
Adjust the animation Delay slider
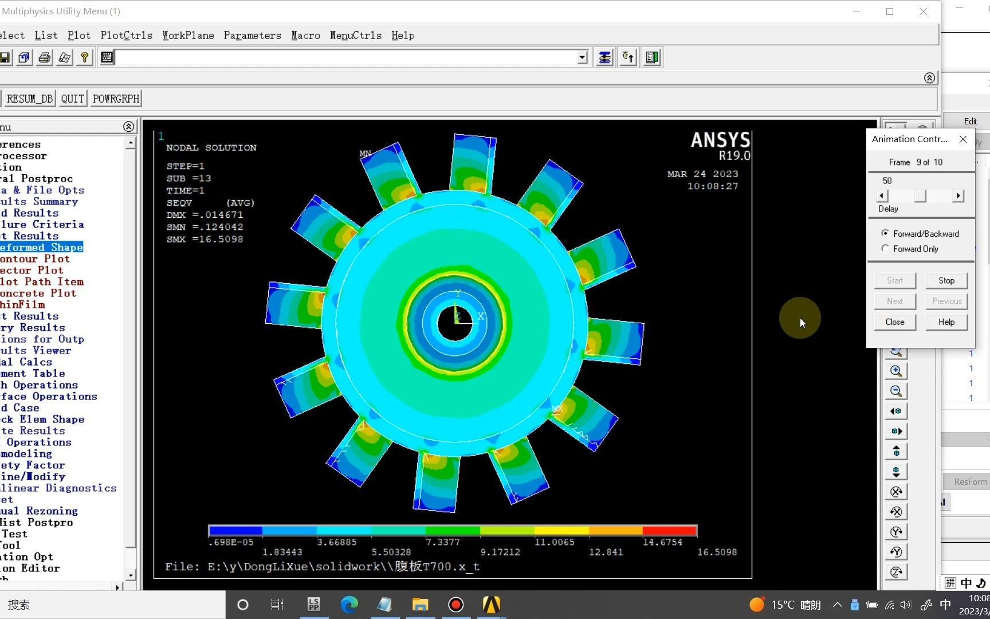(920, 195)
